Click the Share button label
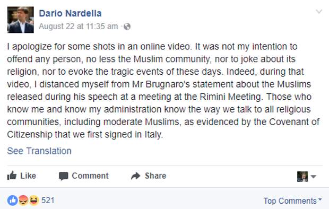The width and height of the screenshot is (329, 209). pos(155,176)
